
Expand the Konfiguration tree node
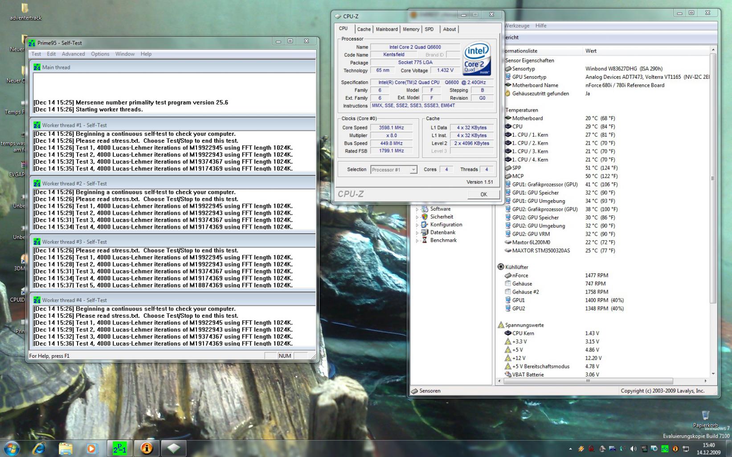point(417,225)
